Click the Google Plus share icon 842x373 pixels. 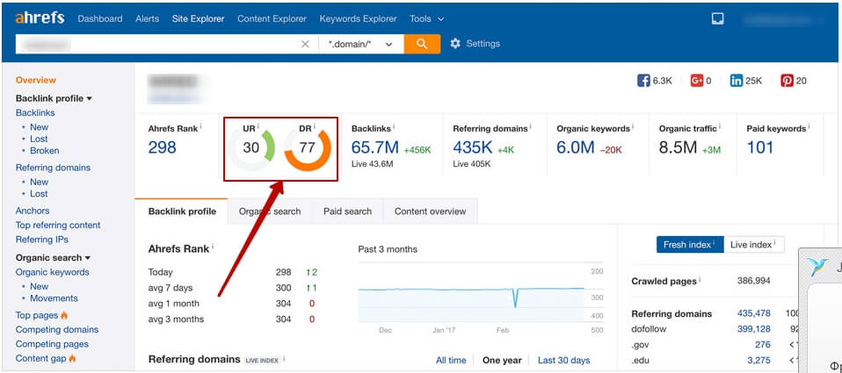coord(697,81)
